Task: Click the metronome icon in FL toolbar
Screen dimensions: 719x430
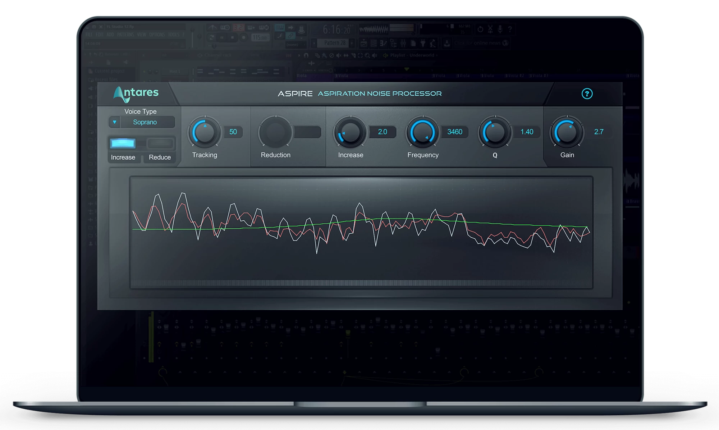Action: click(x=212, y=28)
